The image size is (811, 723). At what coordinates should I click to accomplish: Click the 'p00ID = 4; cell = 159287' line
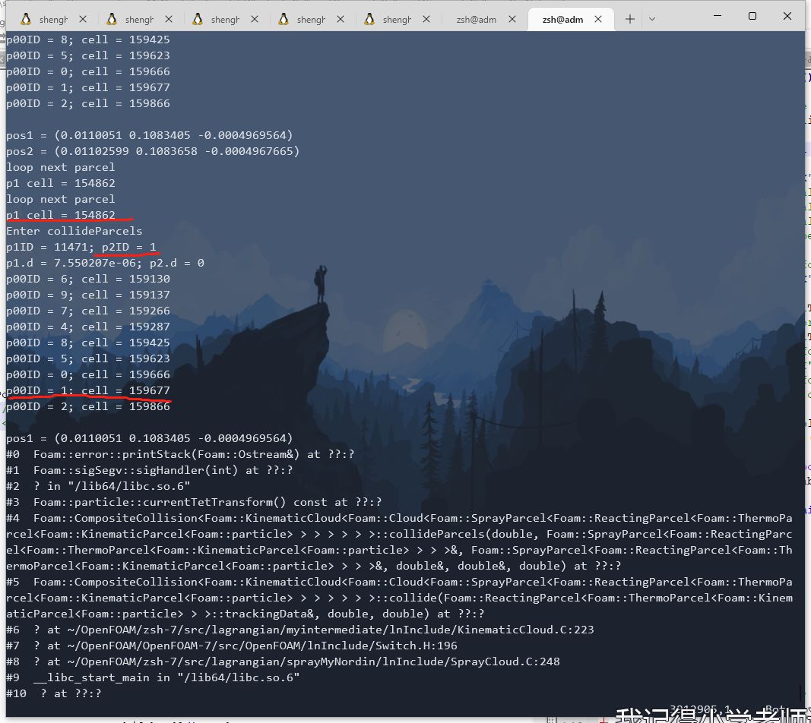coord(88,327)
